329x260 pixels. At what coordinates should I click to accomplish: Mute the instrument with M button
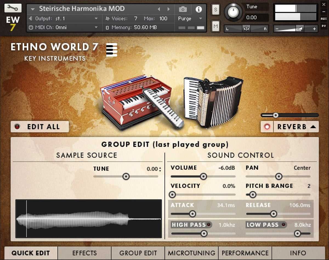pyautogui.click(x=215, y=26)
